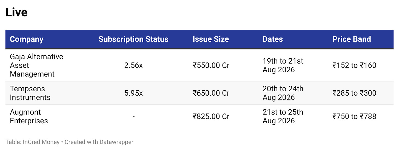The image size is (399, 151).
Task: Click the 2.56x subscription status value
Action: click(x=133, y=65)
